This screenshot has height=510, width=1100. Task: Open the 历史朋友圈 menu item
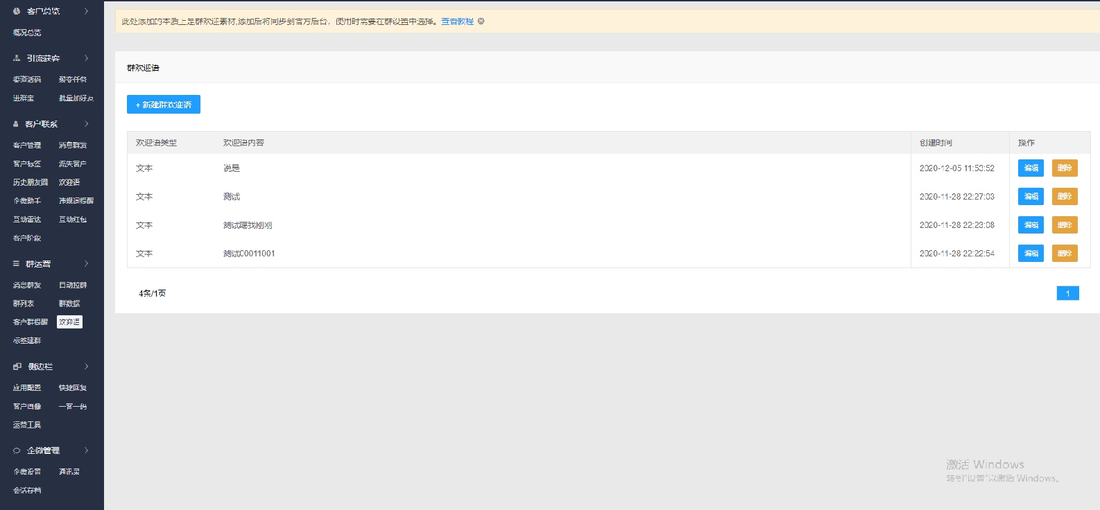coord(31,182)
